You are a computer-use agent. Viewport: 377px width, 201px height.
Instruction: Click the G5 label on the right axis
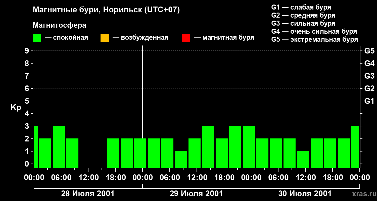coord(369,51)
